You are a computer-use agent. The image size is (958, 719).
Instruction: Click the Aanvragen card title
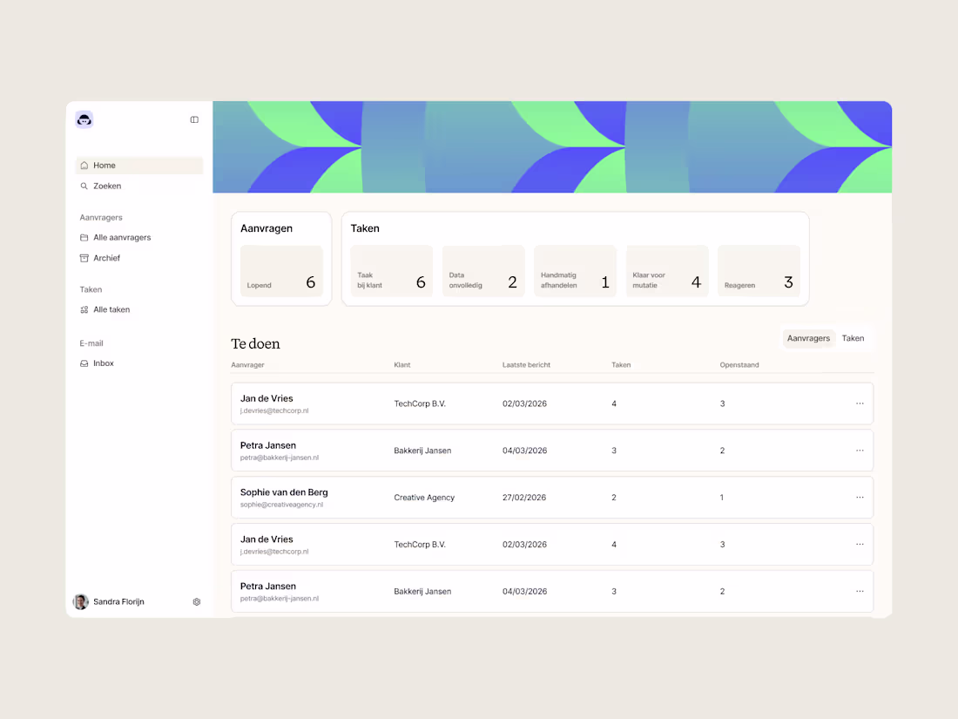(x=266, y=228)
